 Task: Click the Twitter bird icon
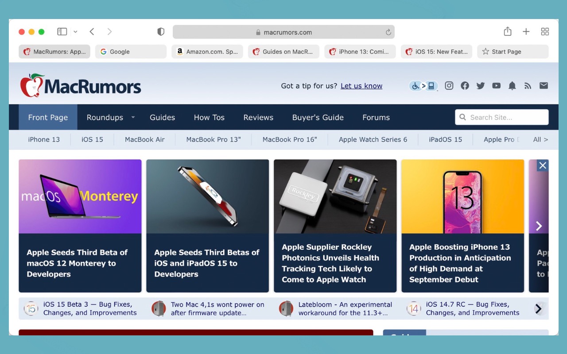point(481,86)
